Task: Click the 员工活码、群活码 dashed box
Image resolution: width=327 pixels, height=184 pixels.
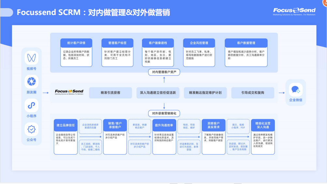Action: pos(90,147)
